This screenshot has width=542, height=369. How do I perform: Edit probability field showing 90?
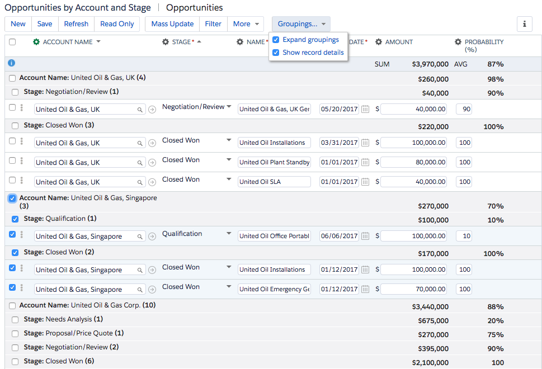pyautogui.click(x=464, y=109)
